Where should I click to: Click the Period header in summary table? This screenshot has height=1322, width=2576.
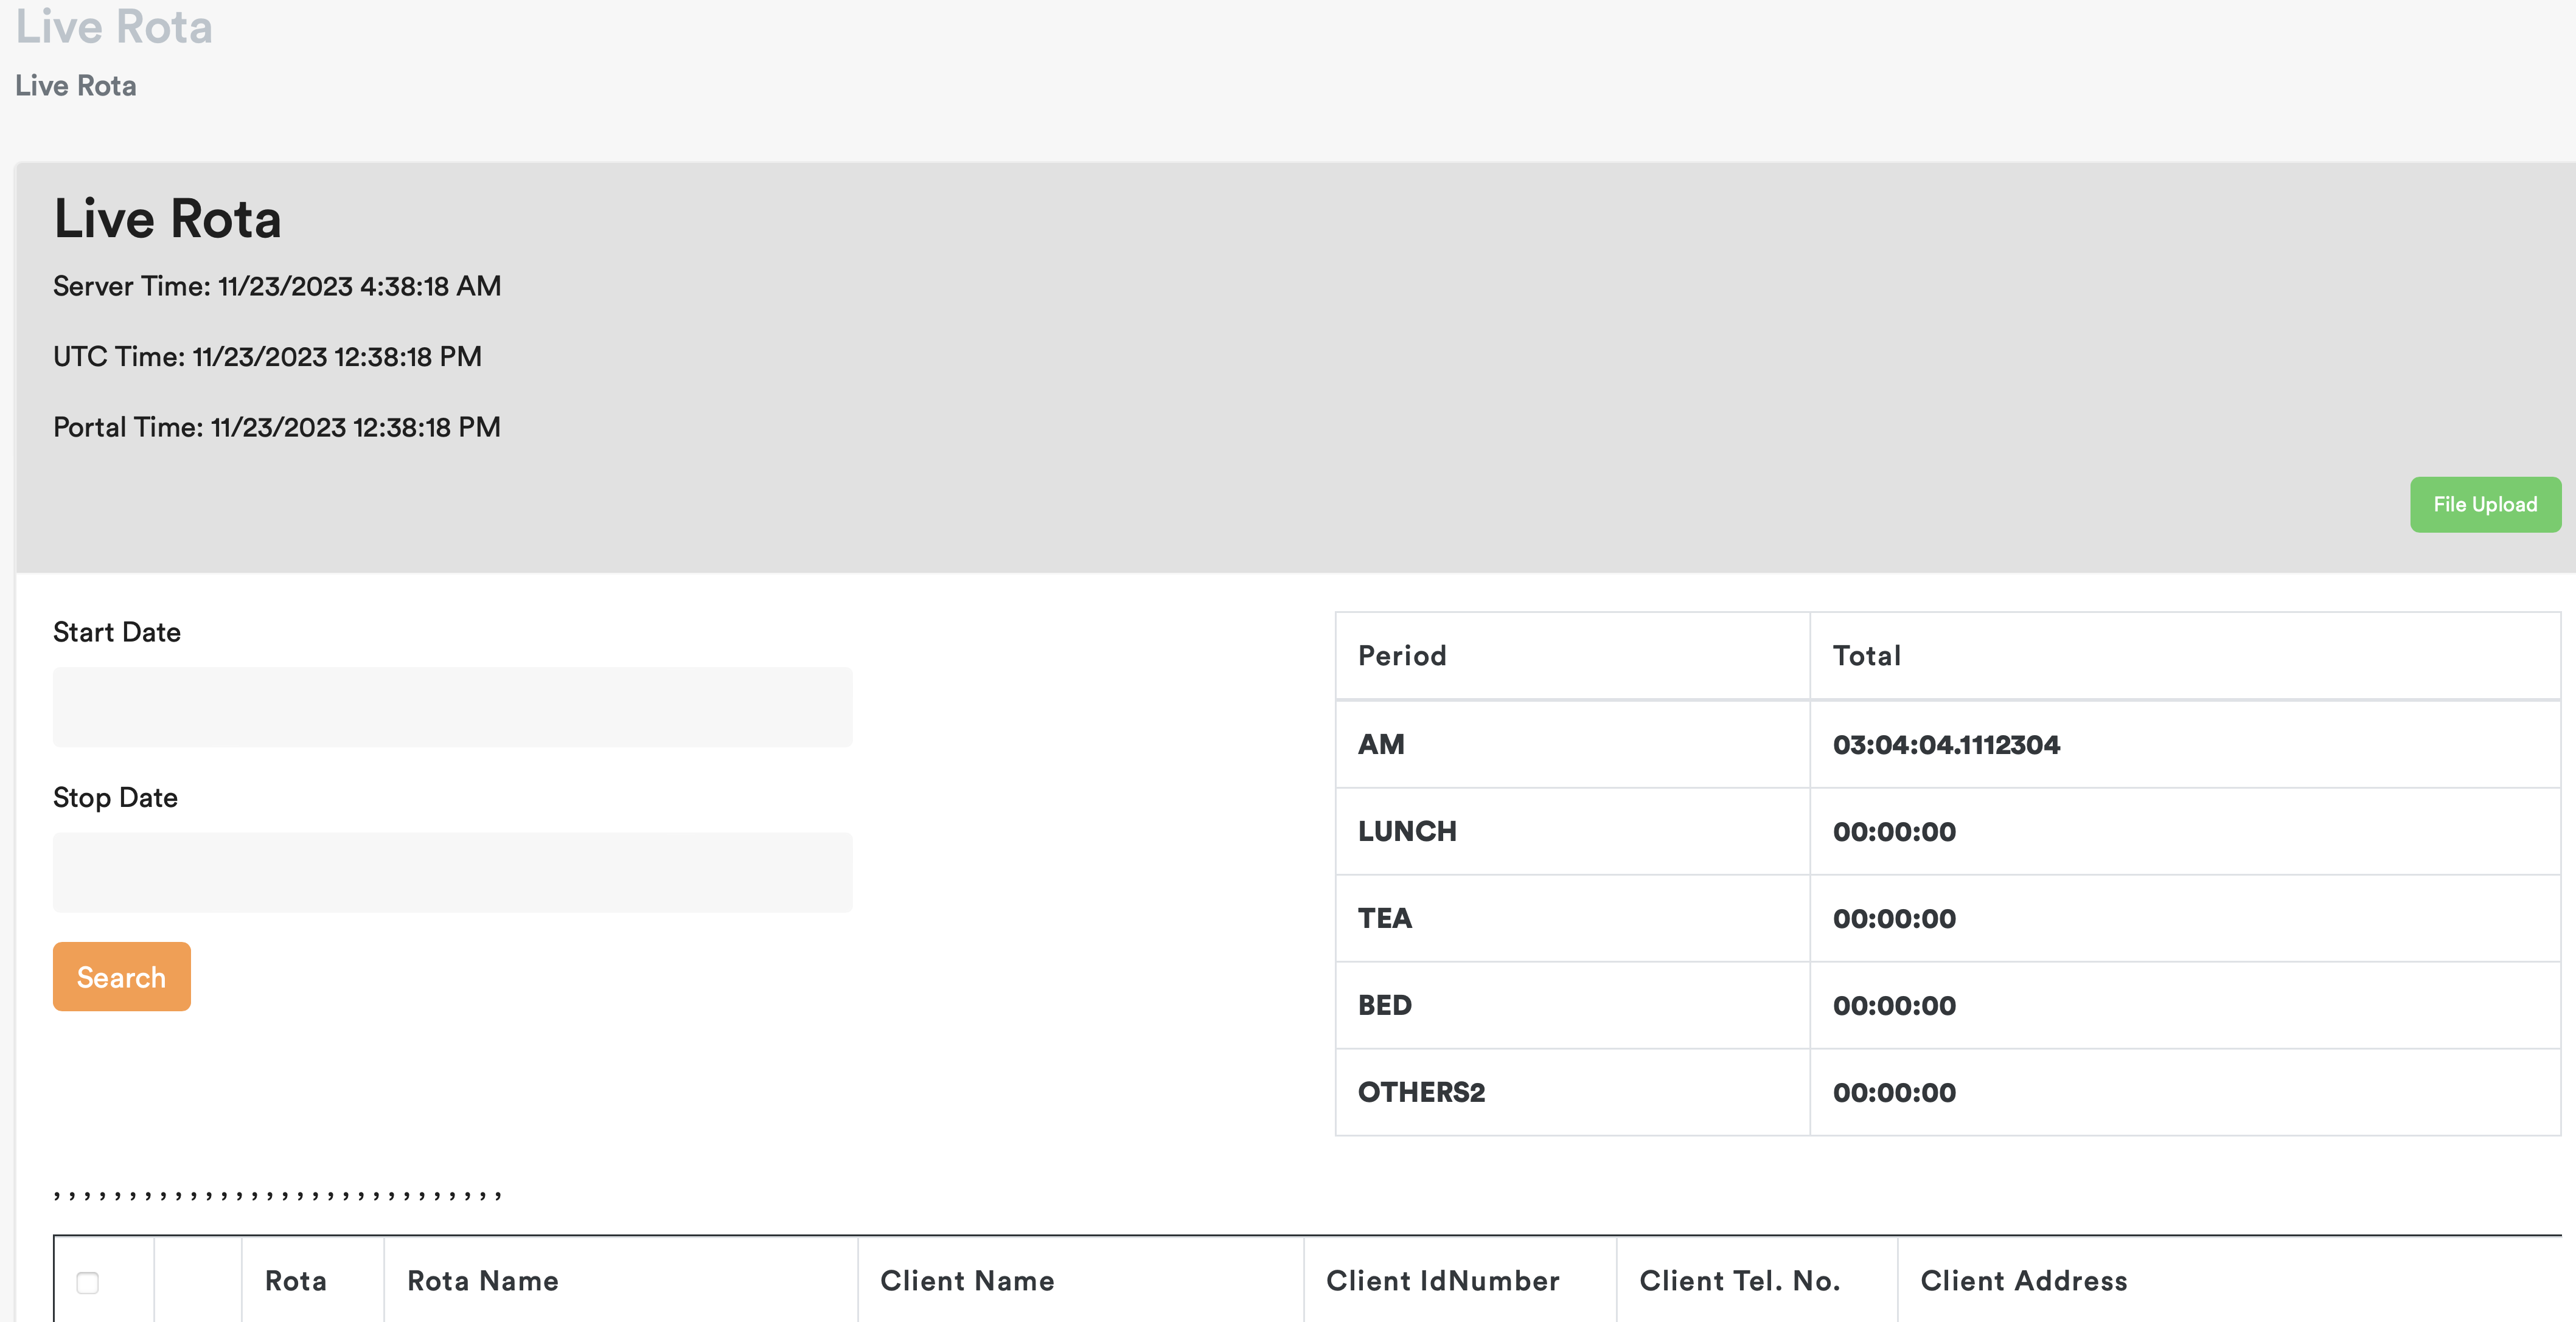tap(1402, 656)
